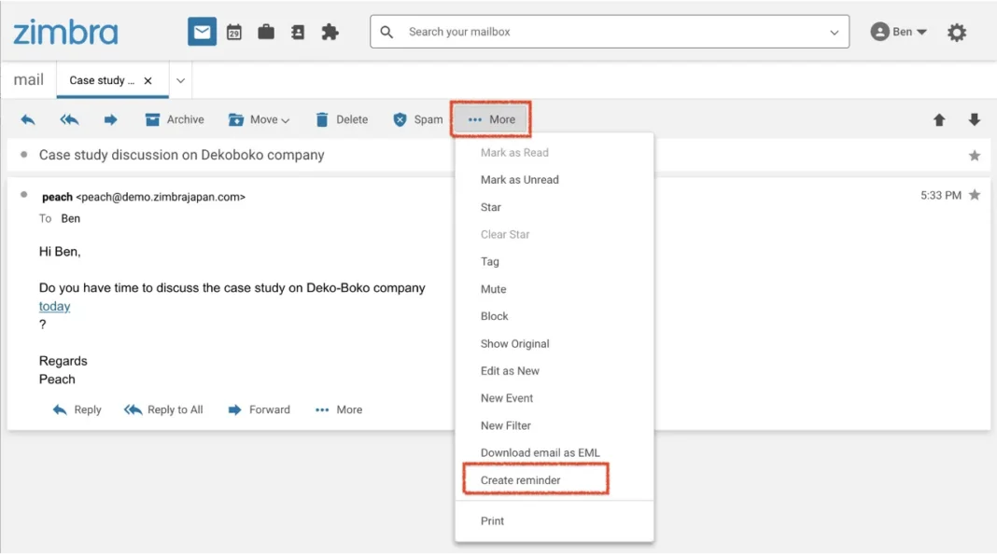Image resolution: width=997 pixels, height=554 pixels.
Task: Switch to the mail tab
Action: (x=27, y=79)
